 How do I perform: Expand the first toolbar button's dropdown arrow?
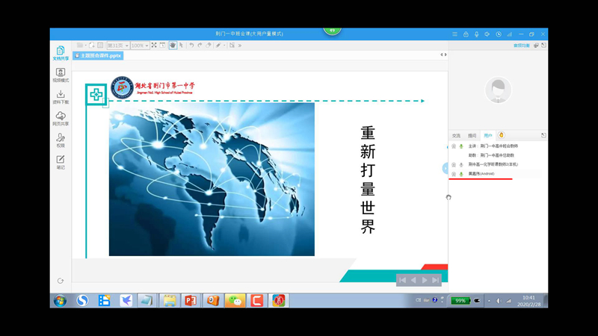pos(85,46)
